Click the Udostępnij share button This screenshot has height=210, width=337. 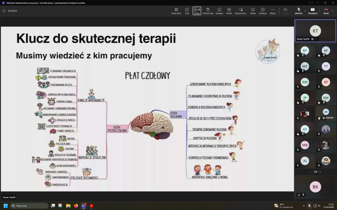(313, 10)
